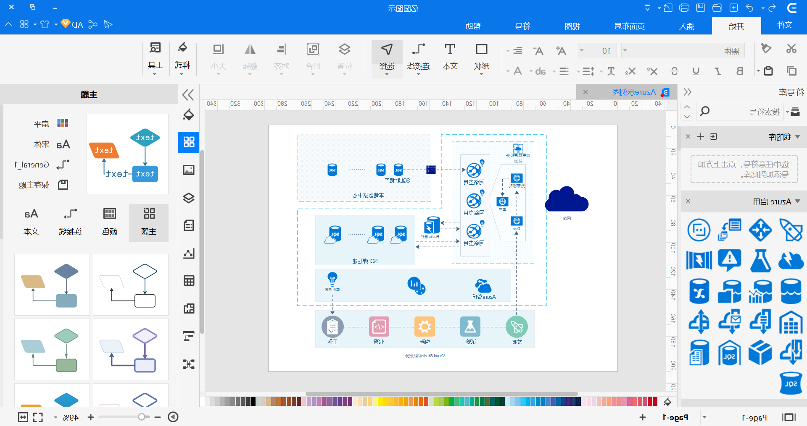Viewport: 807px width, 426px height.
Task: Open the layers panel in vertical sidebar
Action: coord(189,198)
